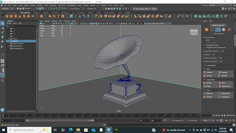Open Camera Based Selection dropdown
236x133 pixels.
pos(220,51)
